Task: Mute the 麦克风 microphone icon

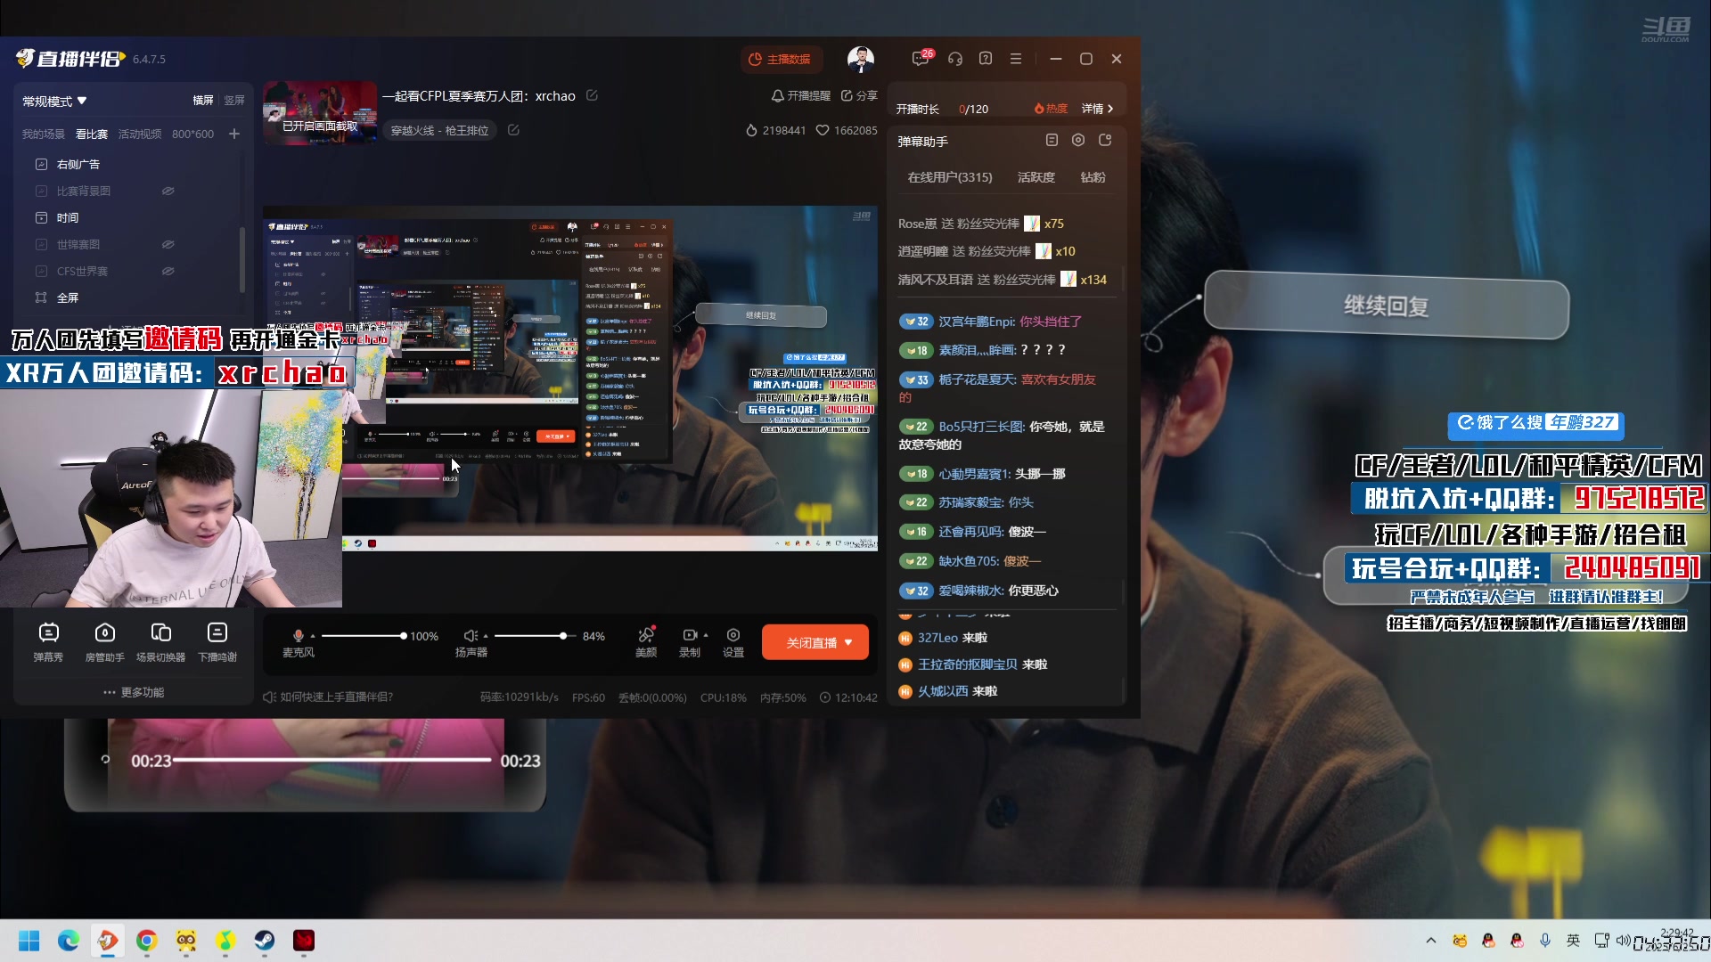Action: (299, 635)
